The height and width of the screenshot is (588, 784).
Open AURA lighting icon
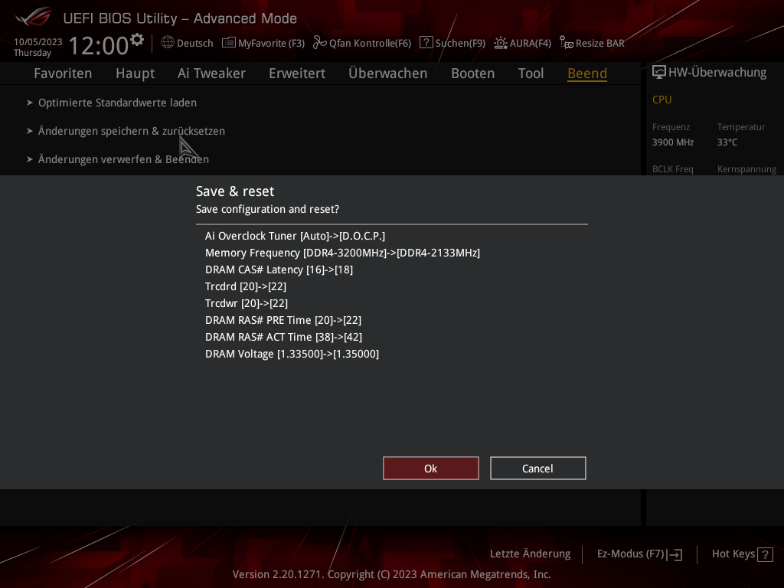click(501, 43)
